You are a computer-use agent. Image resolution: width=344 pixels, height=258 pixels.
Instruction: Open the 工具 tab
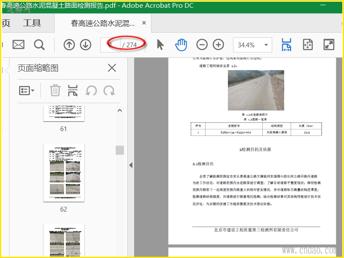(32, 23)
